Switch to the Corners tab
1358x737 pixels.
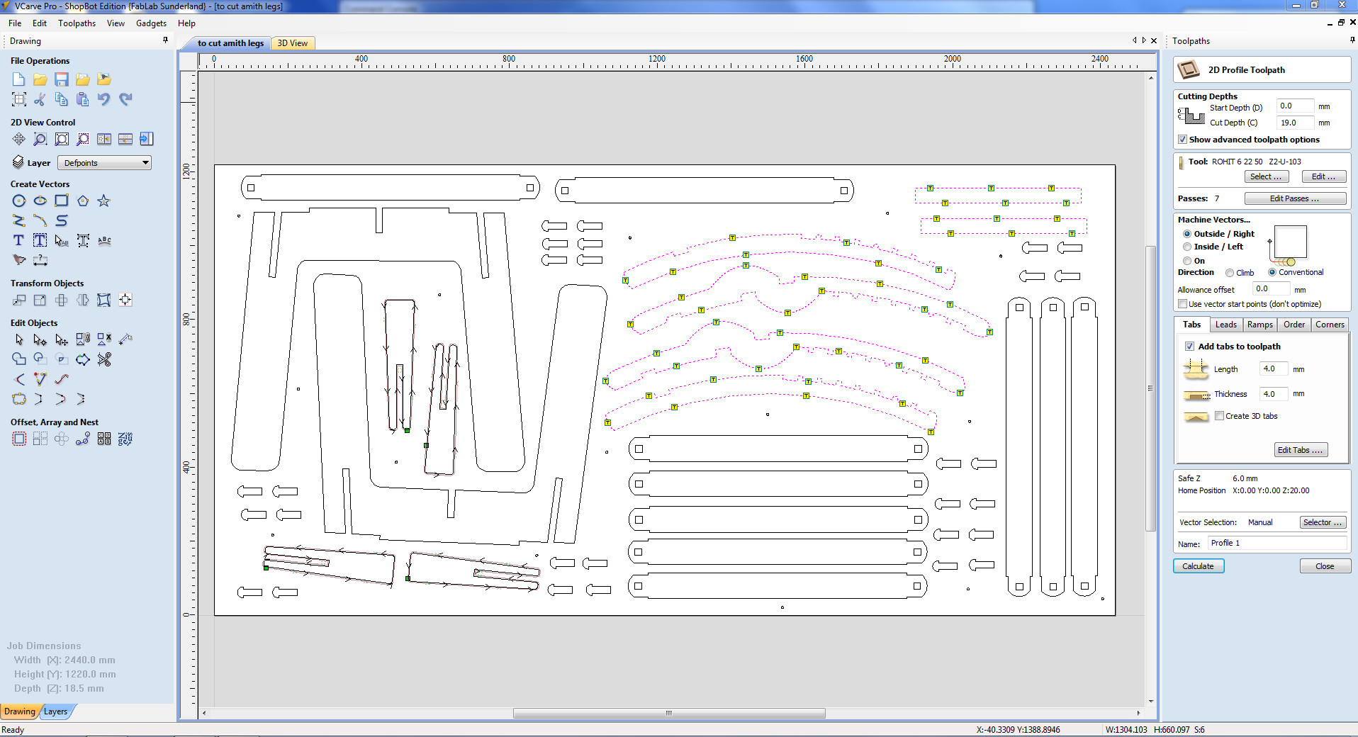[x=1330, y=325]
